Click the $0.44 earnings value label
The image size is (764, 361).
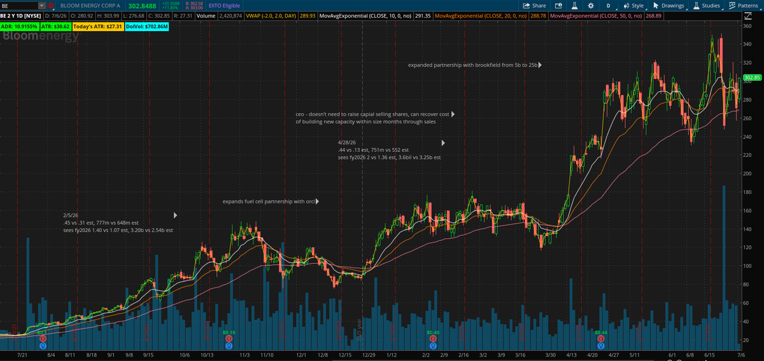[x=600, y=332]
